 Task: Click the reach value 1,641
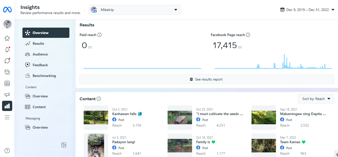pyautogui.click(x=137, y=153)
